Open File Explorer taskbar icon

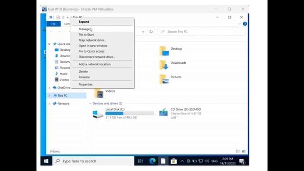(x=163, y=161)
